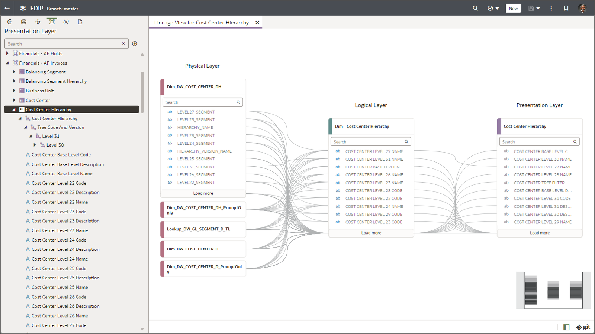The width and height of the screenshot is (595, 334).
Task: Click the New button
Action: [x=513, y=8]
